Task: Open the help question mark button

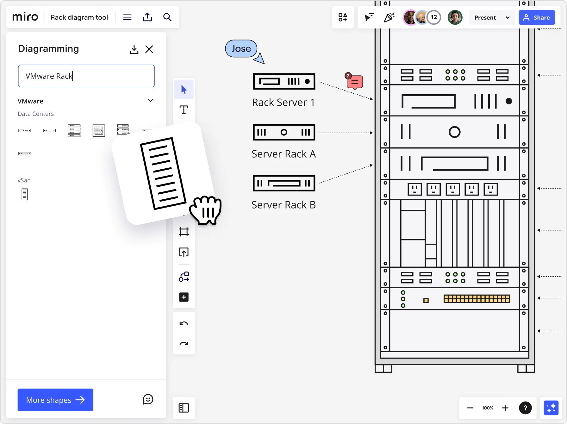Action: 525,408
